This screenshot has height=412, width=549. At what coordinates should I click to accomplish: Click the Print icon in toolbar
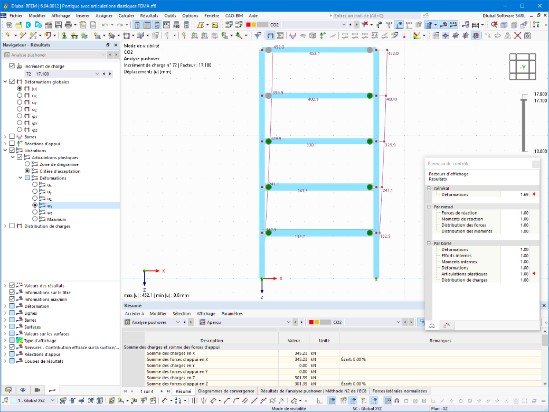(68, 25)
